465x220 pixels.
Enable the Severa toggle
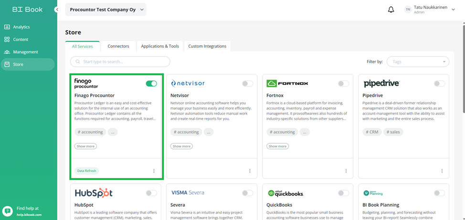click(x=248, y=193)
